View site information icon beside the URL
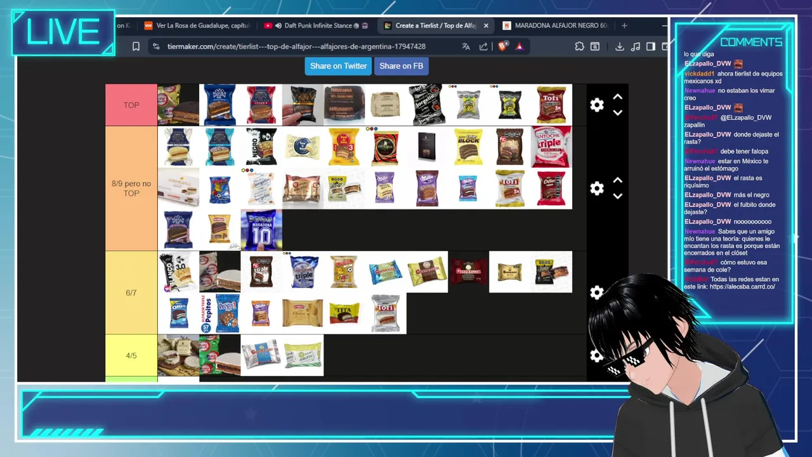The height and width of the screenshot is (457, 812). (x=156, y=46)
